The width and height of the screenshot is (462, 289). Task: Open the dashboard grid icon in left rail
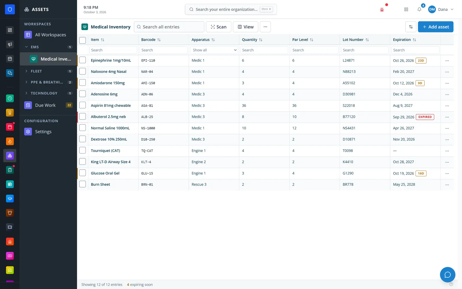tap(10, 30)
